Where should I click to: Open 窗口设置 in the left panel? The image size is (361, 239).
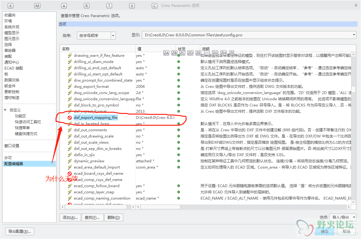[12, 146]
